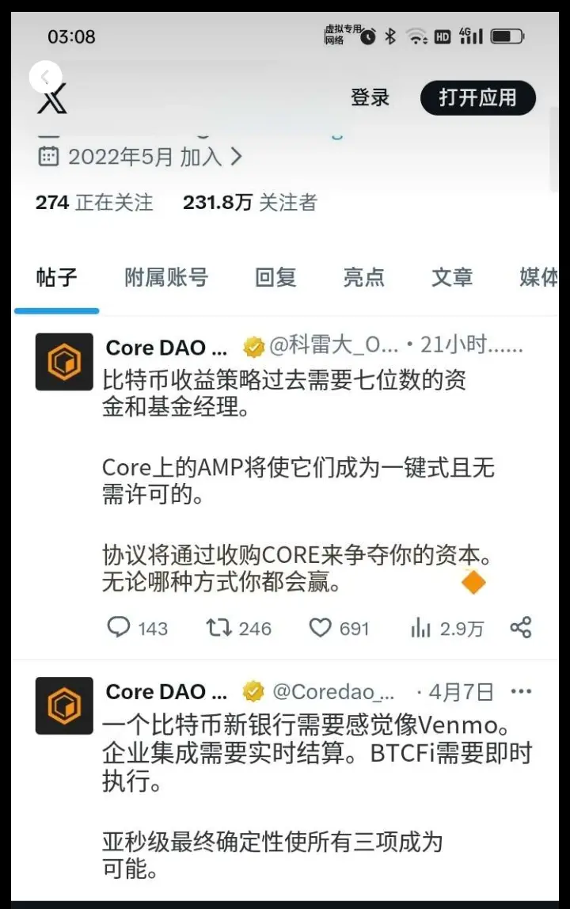Open the X logo home
Screen dimensions: 570x909
pyautogui.click(x=53, y=98)
